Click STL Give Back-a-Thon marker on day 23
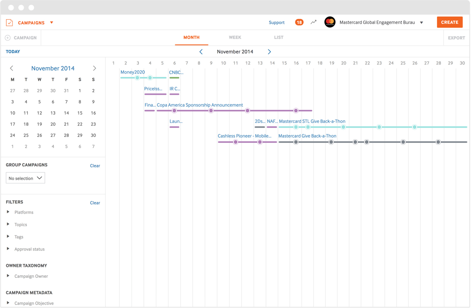The height and width of the screenshot is (308, 471). pos(379,127)
